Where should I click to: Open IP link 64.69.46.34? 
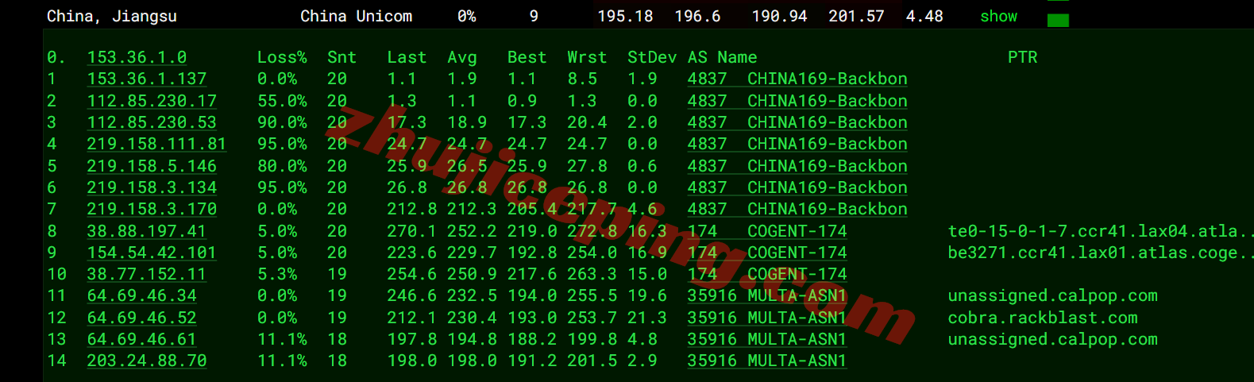142,295
